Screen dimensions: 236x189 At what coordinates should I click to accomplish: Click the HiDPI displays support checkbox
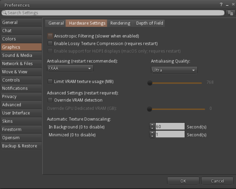click(x=50, y=51)
